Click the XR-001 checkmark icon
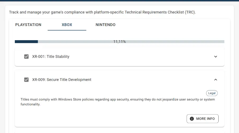The height and width of the screenshot is (133, 239). click(26, 57)
